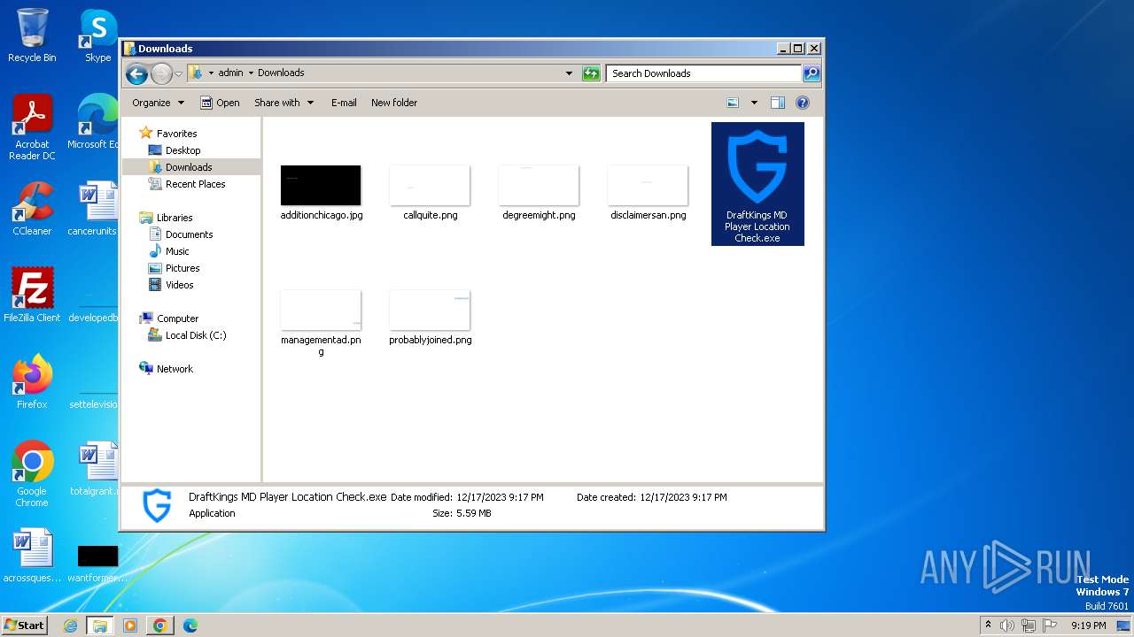
Task: Click Recycle Bin desktop icon
Action: (32, 35)
